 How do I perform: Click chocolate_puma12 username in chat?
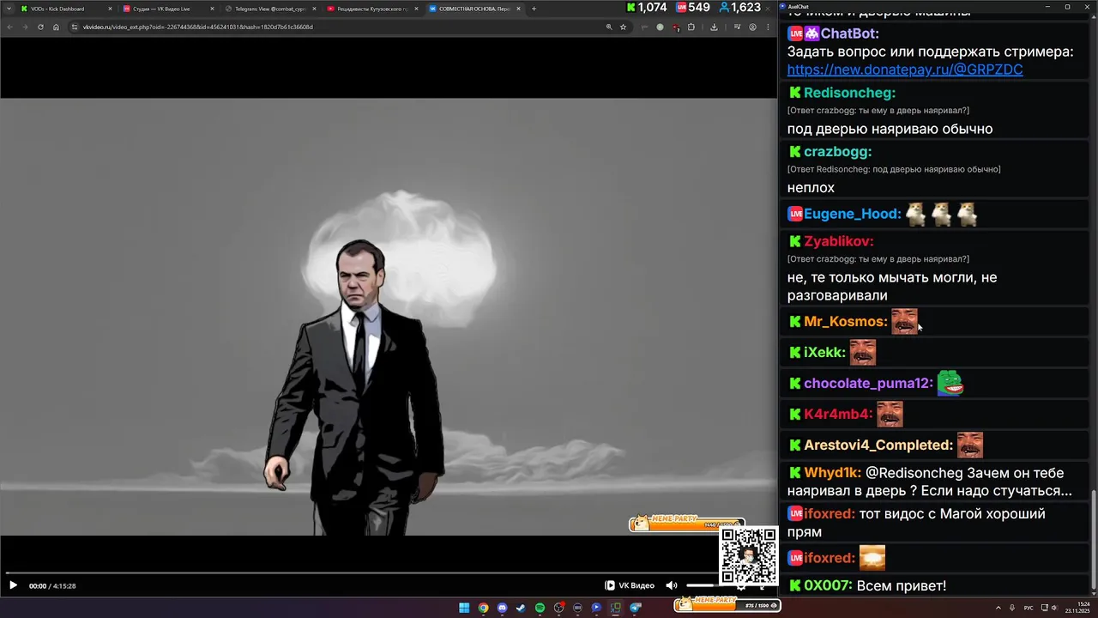[868, 383]
